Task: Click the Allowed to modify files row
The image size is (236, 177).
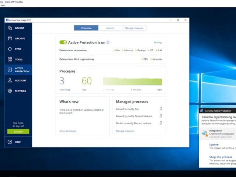Action: pyautogui.click(x=139, y=109)
